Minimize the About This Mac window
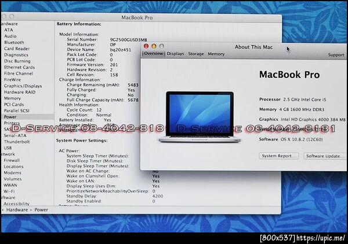Image resolution: width=348 pixels, height=244 pixels. pos(154,46)
